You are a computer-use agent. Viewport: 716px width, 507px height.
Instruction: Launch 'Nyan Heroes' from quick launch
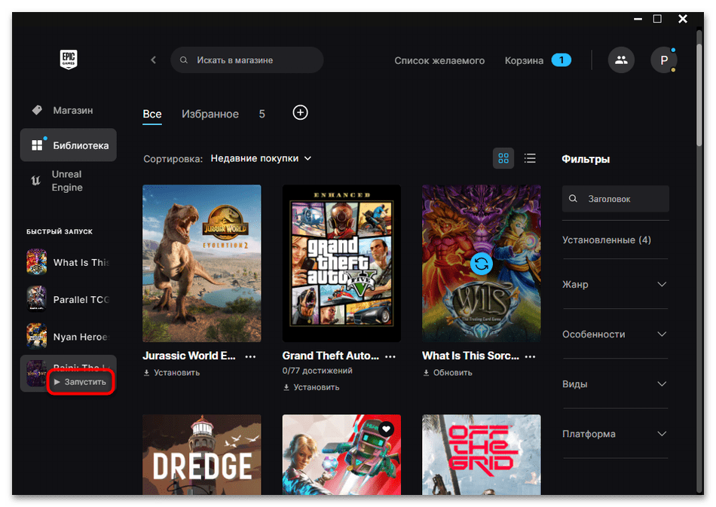pyautogui.click(x=81, y=337)
